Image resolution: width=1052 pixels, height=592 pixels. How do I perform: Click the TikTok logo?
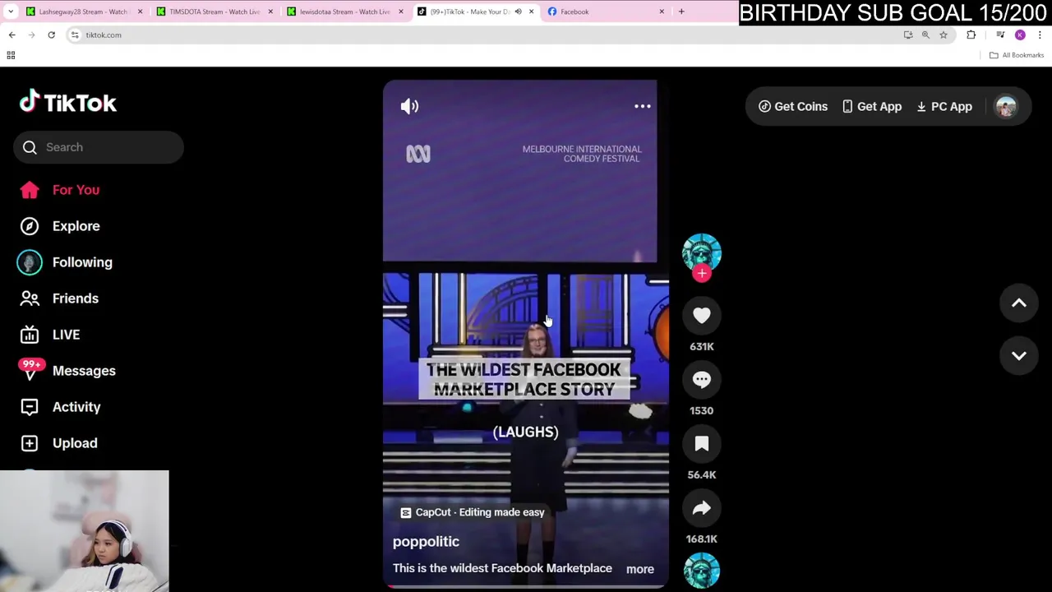(68, 102)
